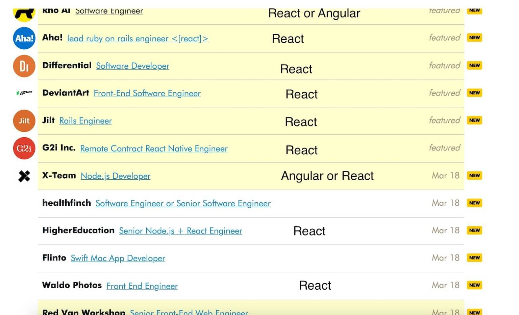
Task: Click NEW badge on healthfinch row
Action: pyautogui.click(x=474, y=203)
